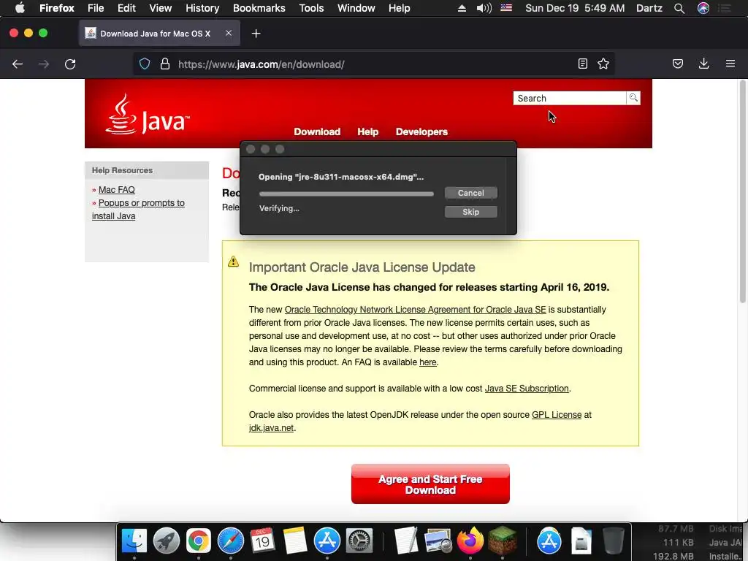Open the Java SE Subscription link
Viewport: 748px width, 561px height.
[x=527, y=389]
